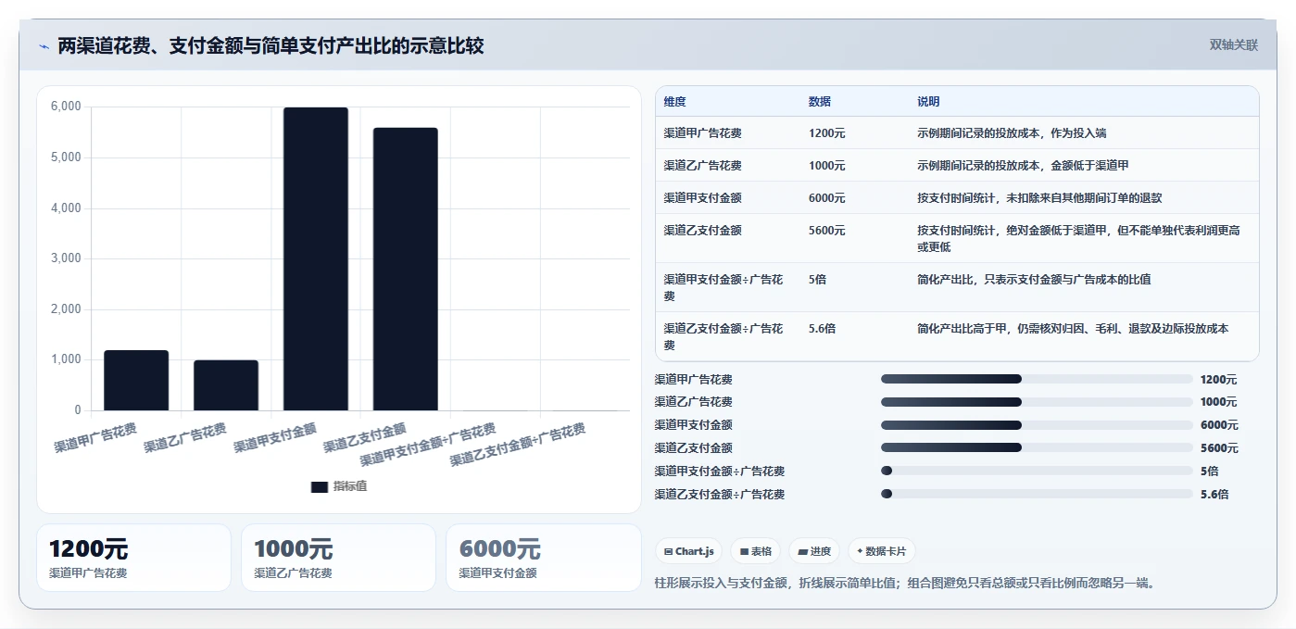Click the 渠道乙支付金额 chart bar
The width and height of the screenshot is (1296, 629).
click(406, 269)
